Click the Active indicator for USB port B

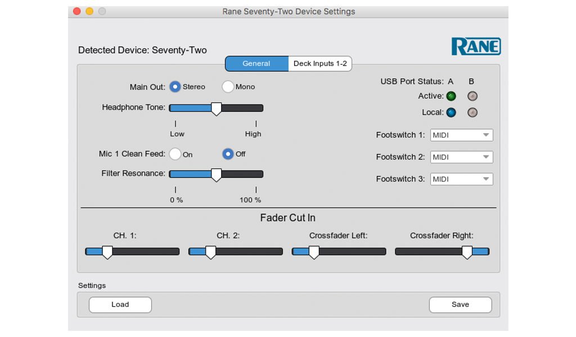click(x=472, y=96)
